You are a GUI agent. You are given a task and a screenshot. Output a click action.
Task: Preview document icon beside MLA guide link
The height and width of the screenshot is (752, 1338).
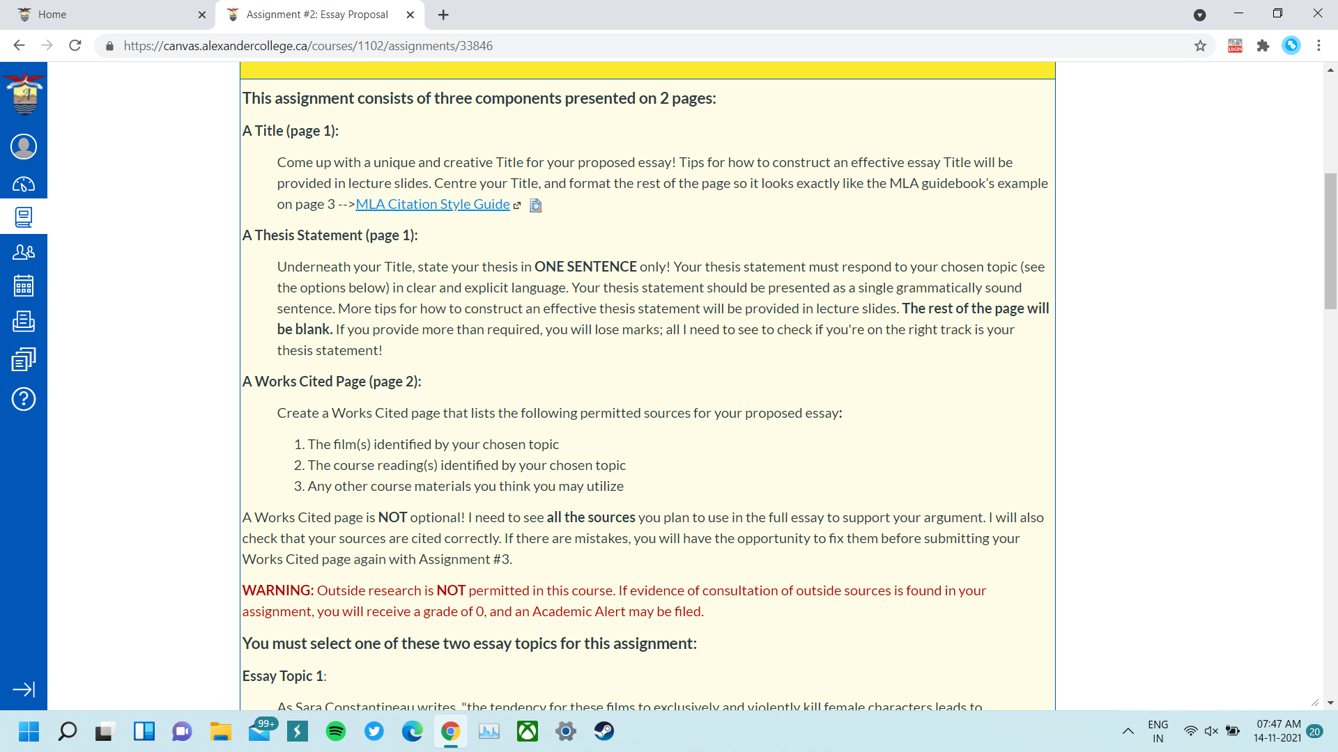click(535, 205)
